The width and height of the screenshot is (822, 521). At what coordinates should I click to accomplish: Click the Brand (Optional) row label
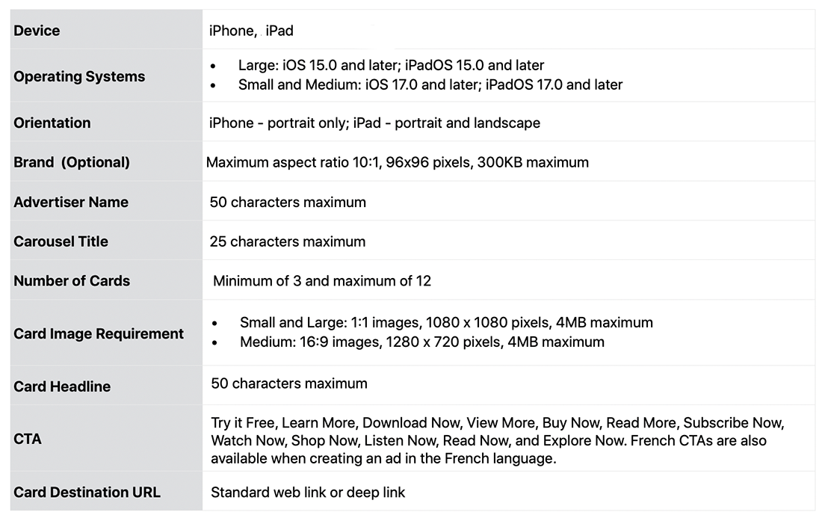pyautogui.click(x=72, y=162)
